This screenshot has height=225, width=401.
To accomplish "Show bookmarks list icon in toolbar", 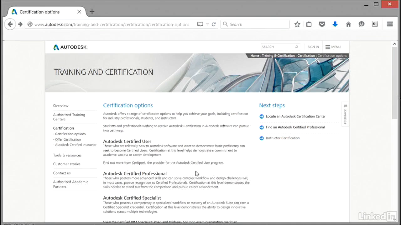I will [309, 24].
